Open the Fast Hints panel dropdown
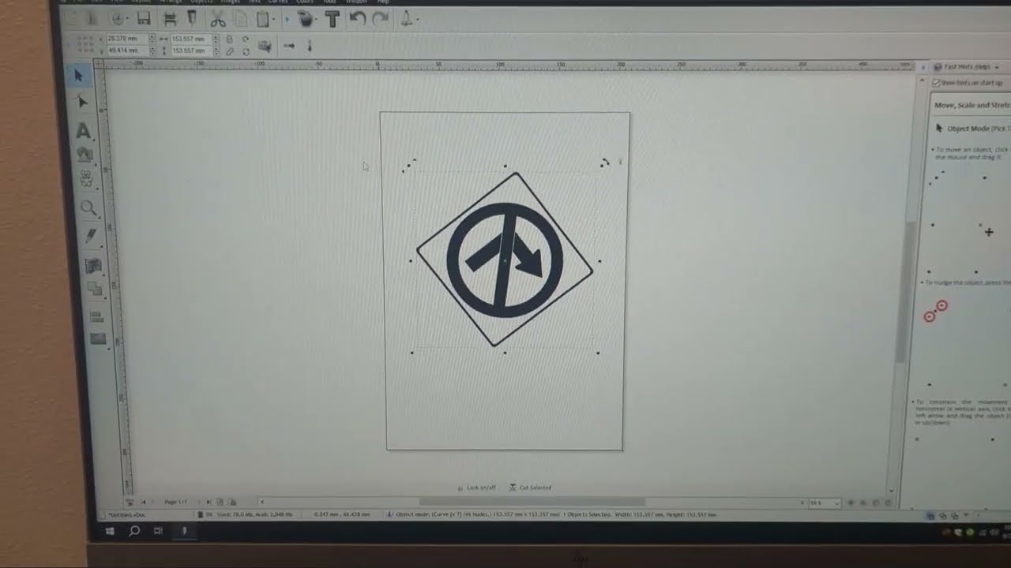Viewport: 1011px width, 568px height. click(996, 67)
